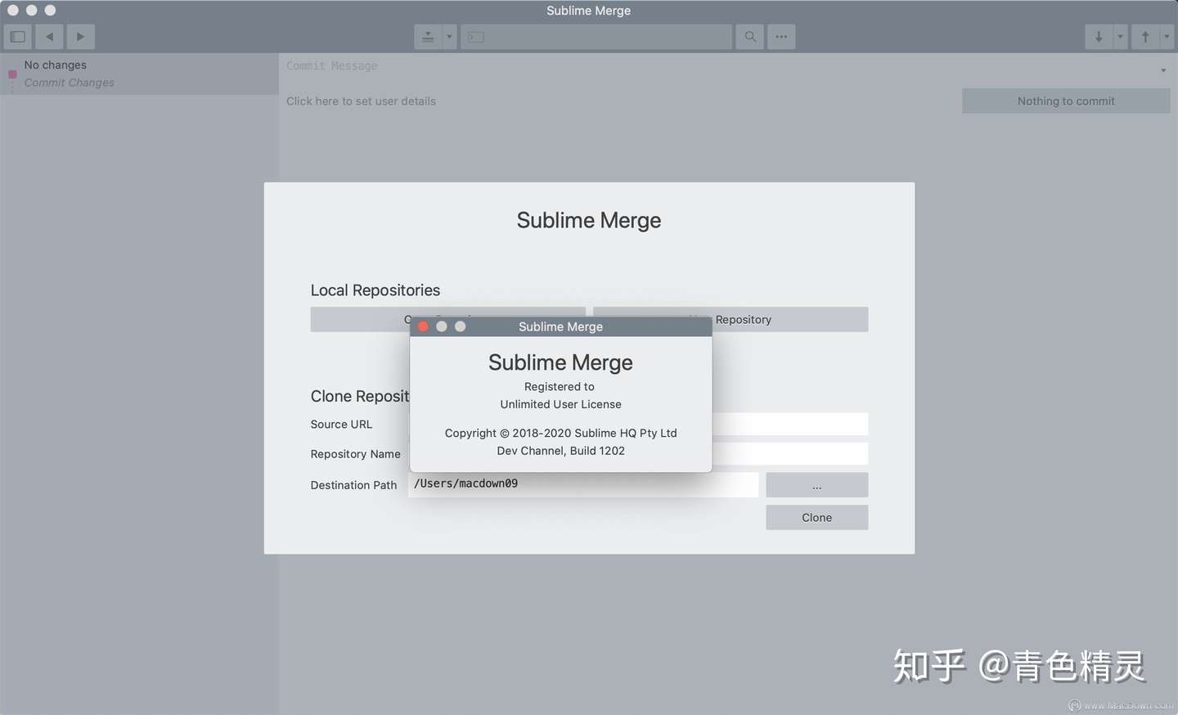Click the push up-arrow icon
1178x715 pixels.
[x=1145, y=37]
